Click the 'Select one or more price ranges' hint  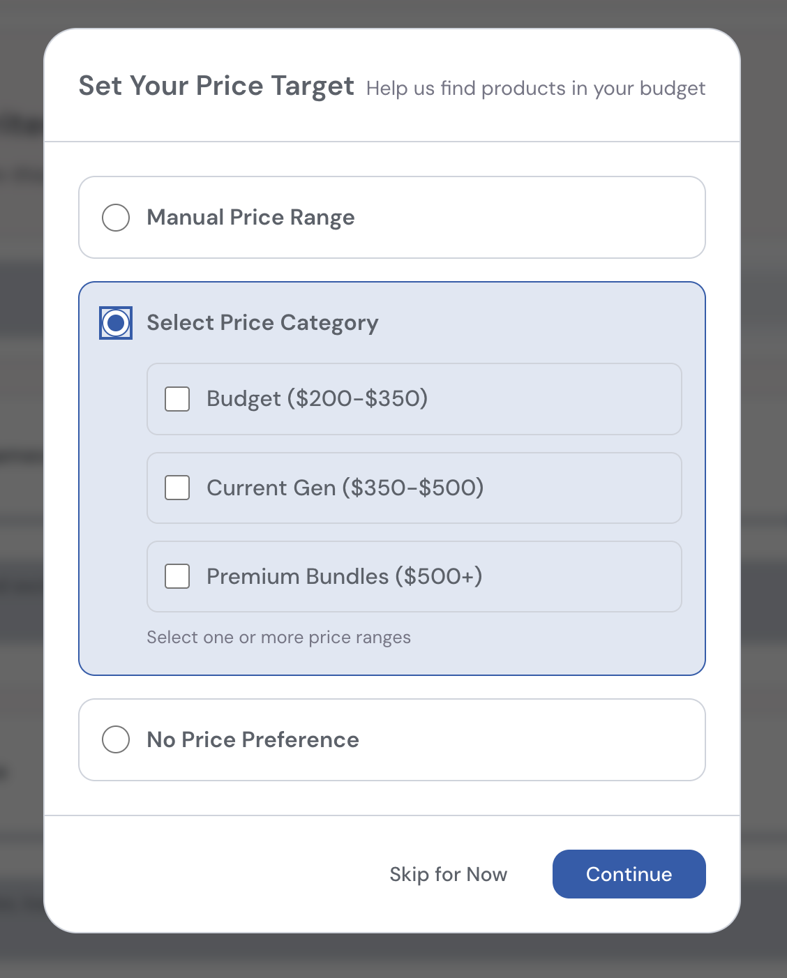[x=278, y=638]
